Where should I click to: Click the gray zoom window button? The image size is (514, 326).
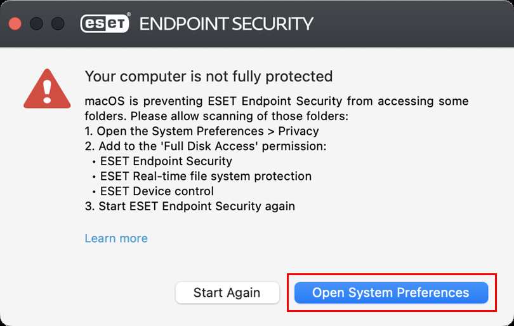pos(57,24)
